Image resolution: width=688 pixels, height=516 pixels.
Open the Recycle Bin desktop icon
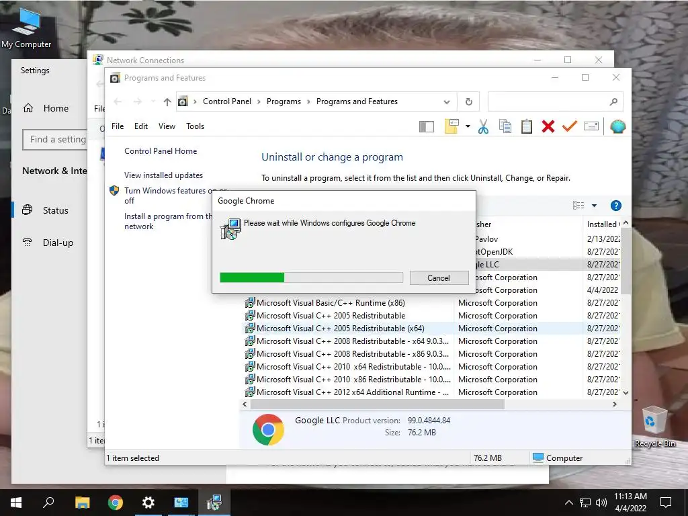tap(654, 427)
